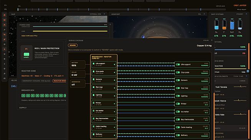Click the Emergency Cooling button
251x140 pixels.
tap(36, 81)
